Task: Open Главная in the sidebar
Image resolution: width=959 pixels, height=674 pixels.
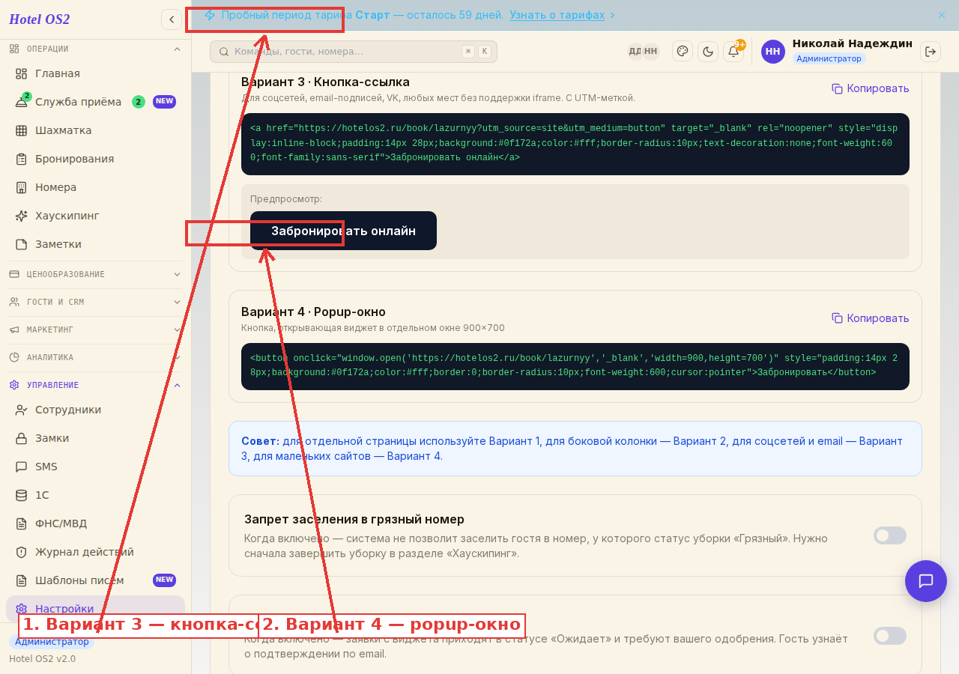Action: coord(95,73)
